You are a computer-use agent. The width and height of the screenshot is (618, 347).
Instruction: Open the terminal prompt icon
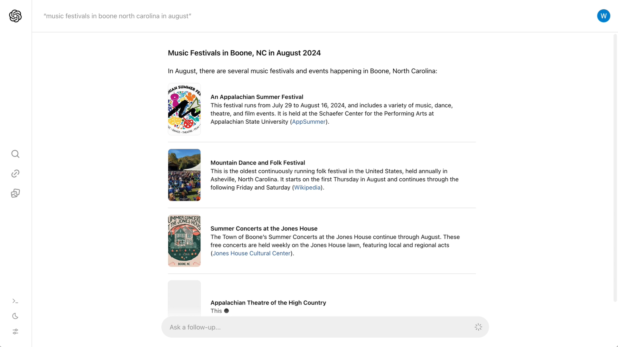pyautogui.click(x=15, y=301)
